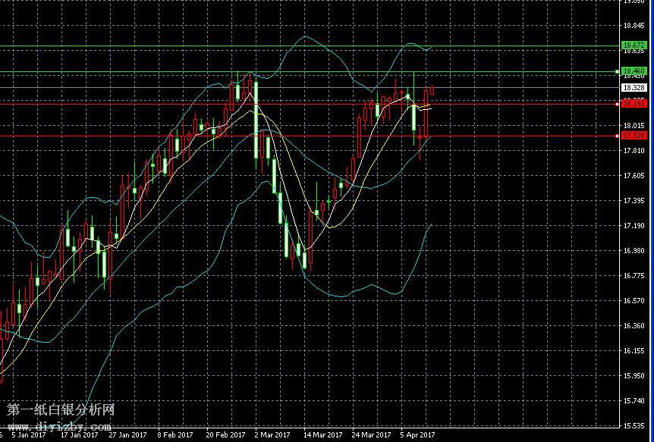Select the white 18.328 current price tag
The image size is (654, 442).
tap(634, 88)
